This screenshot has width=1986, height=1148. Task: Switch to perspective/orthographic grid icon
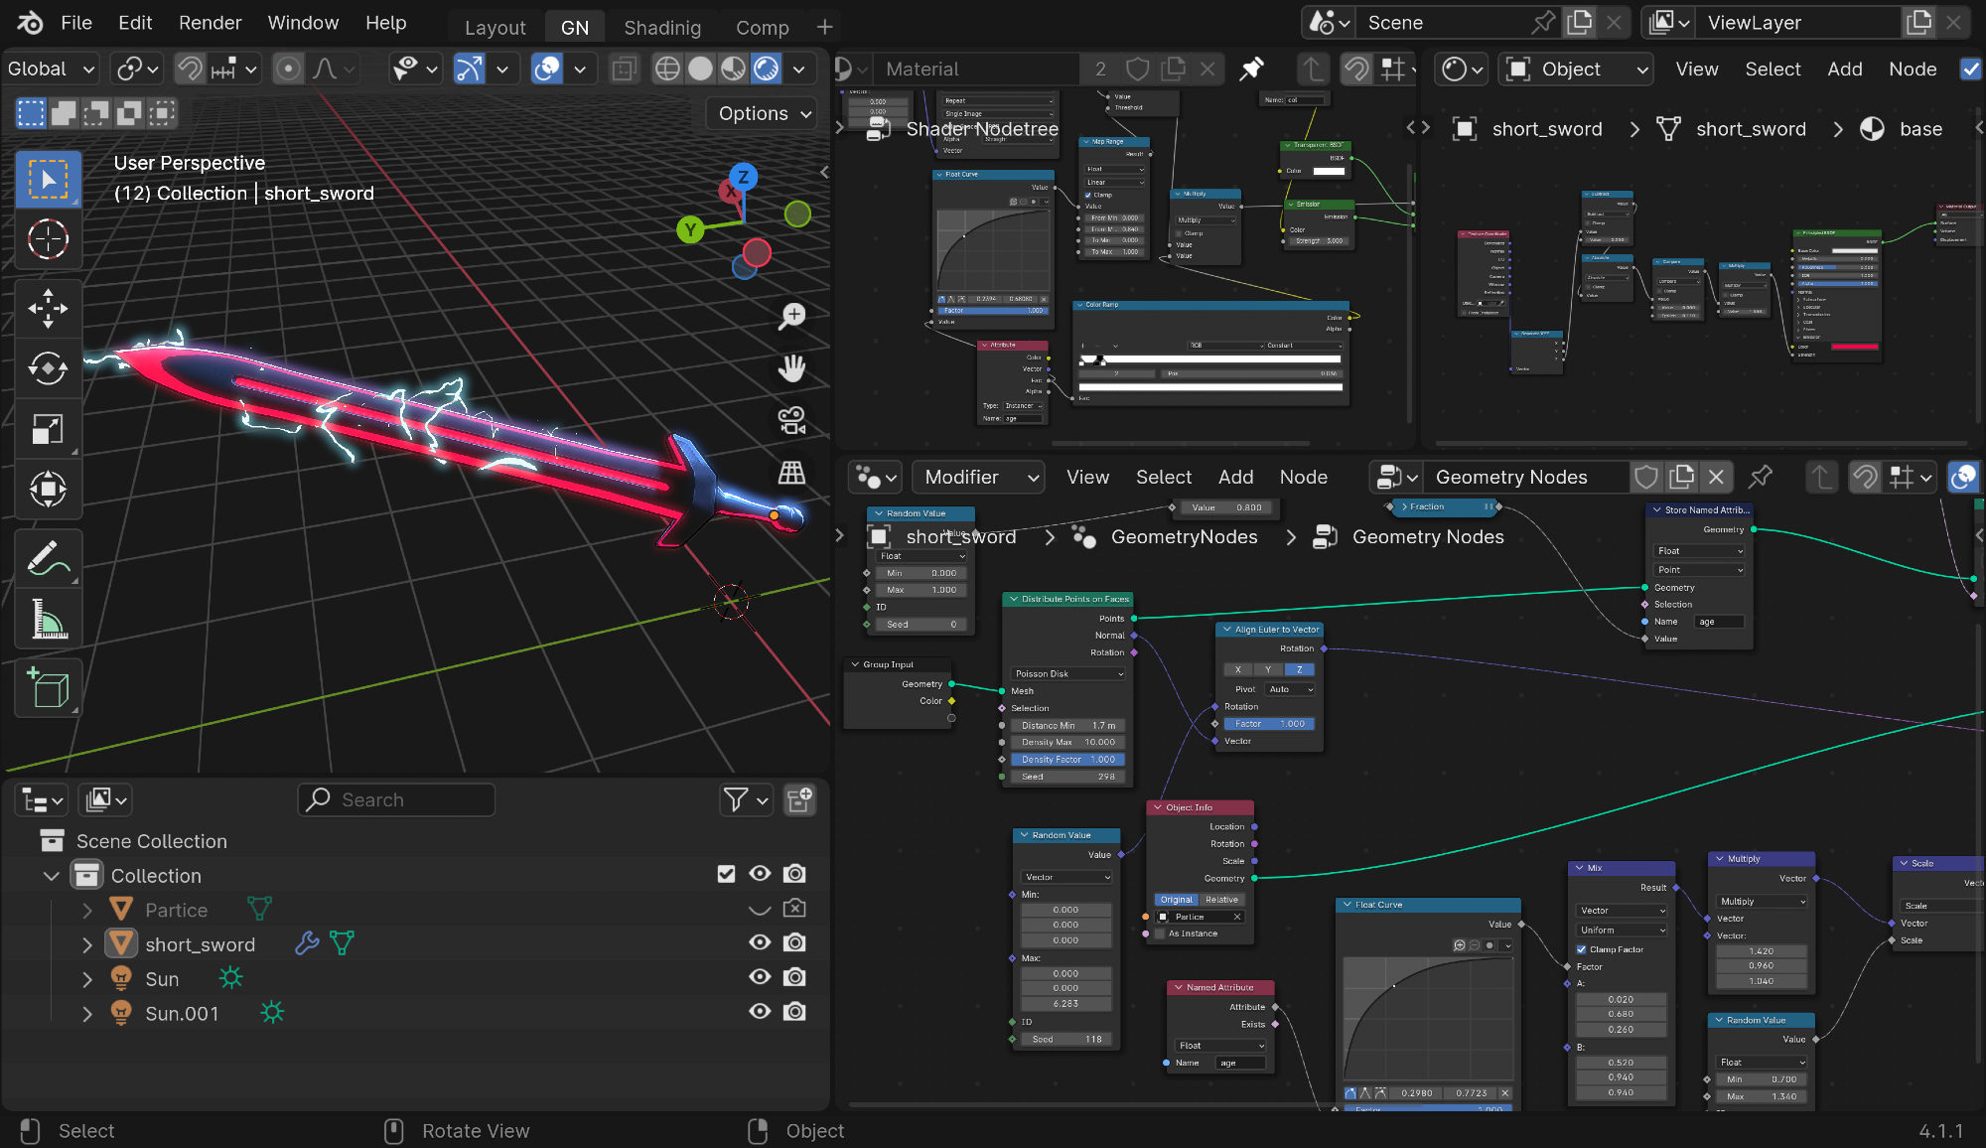click(791, 474)
